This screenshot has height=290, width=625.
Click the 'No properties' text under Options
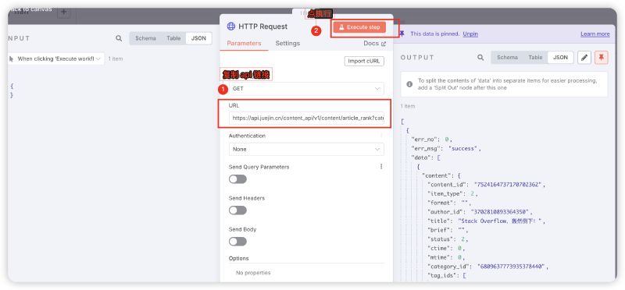click(253, 273)
